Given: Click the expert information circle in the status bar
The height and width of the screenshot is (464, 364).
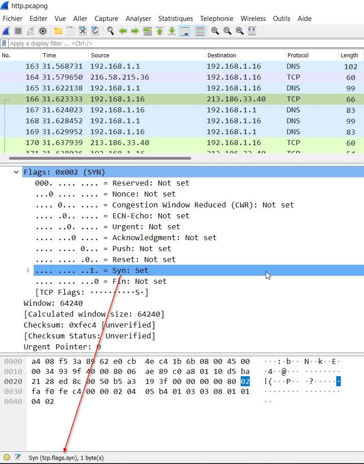Looking at the screenshot, I should tap(7, 457).
